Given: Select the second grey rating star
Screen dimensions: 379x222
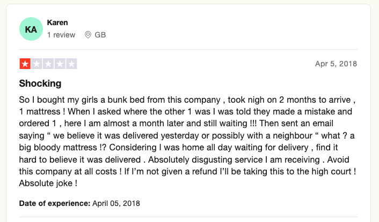Looking at the screenshot, I should tap(37, 64).
